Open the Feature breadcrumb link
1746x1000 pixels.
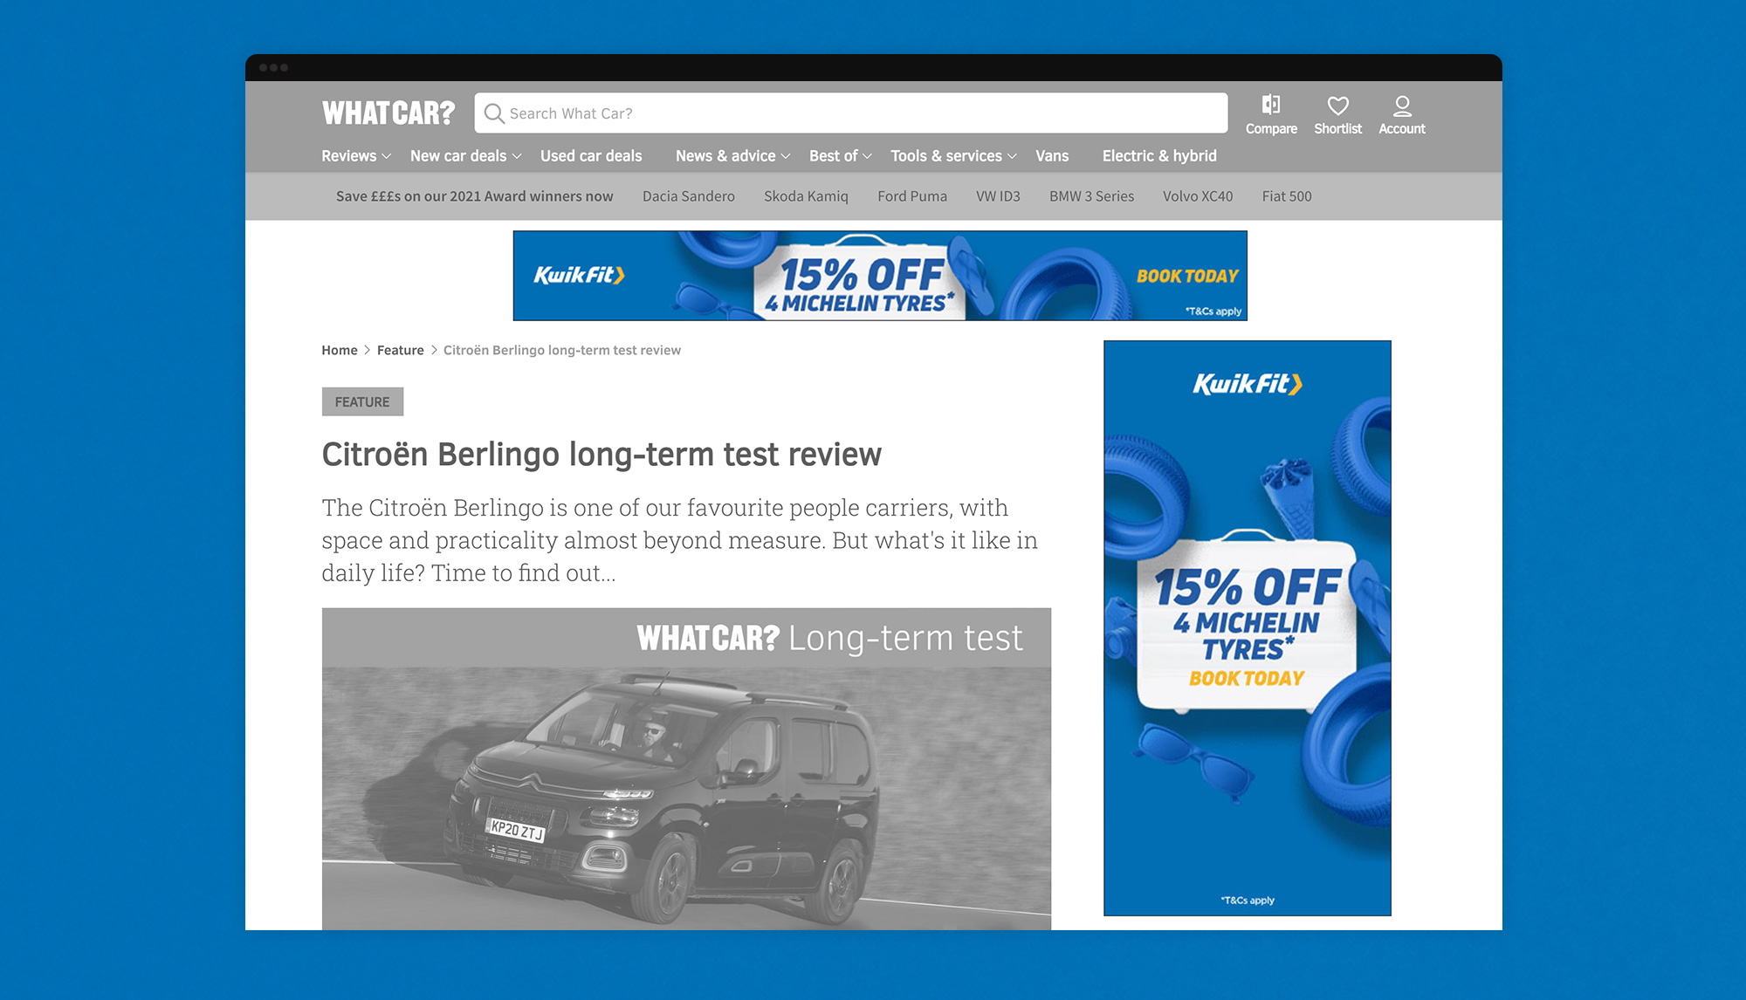[x=401, y=350]
